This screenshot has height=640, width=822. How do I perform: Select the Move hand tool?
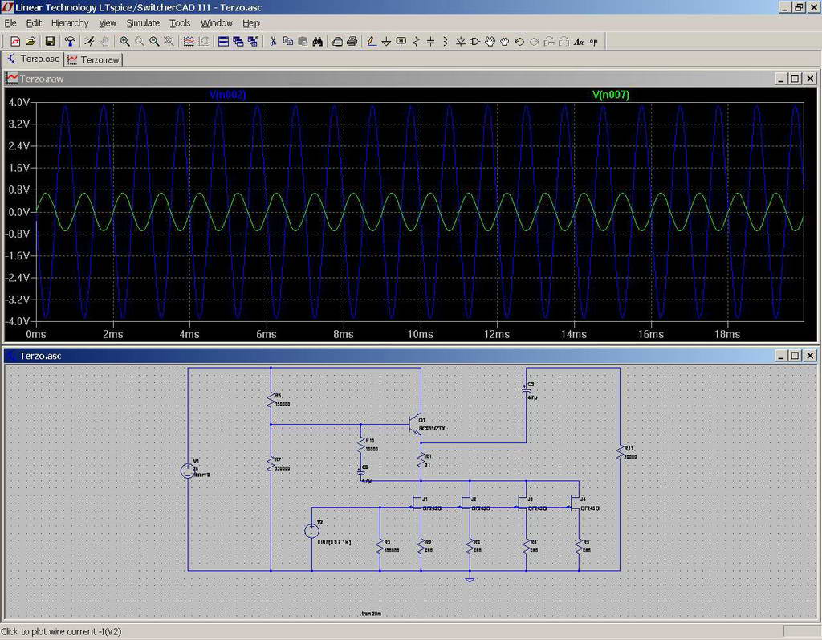pyautogui.click(x=490, y=42)
